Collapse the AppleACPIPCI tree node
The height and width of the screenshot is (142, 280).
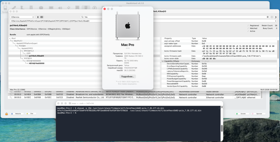pos(20,48)
